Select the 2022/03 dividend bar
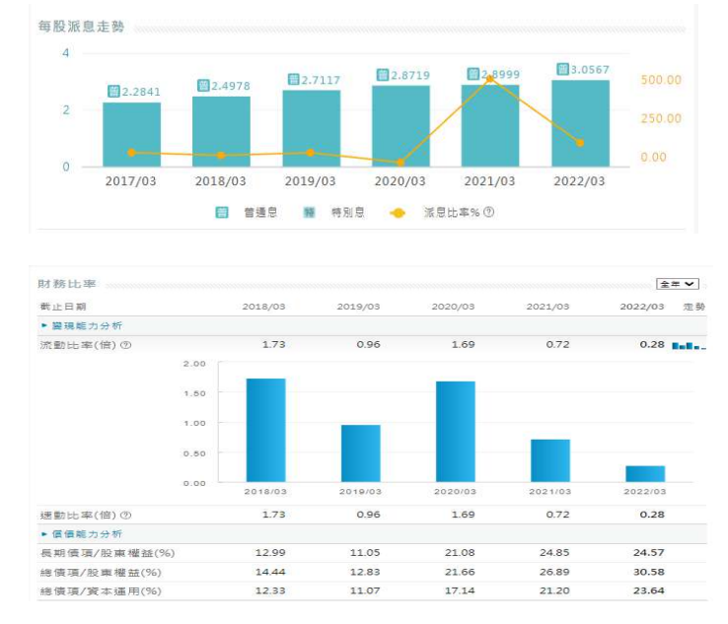The width and height of the screenshot is (728, 624). 580,123
